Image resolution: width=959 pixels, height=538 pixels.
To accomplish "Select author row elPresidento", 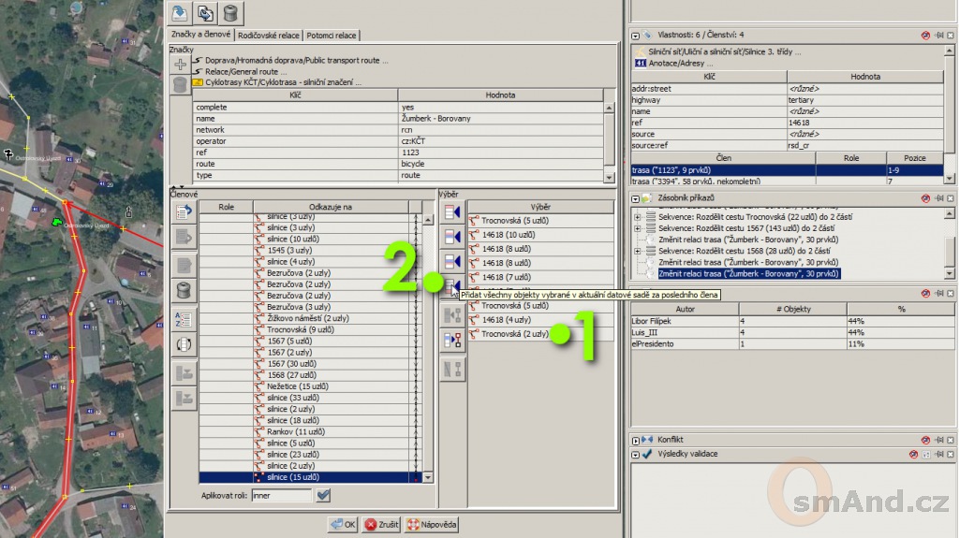I will tap(792, 344).
